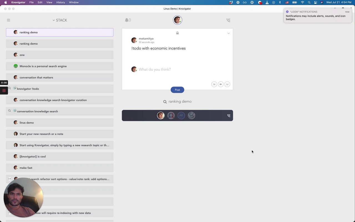Click the Loom notification banner
This screenshot has width=355, height=222.
point(318,16)
